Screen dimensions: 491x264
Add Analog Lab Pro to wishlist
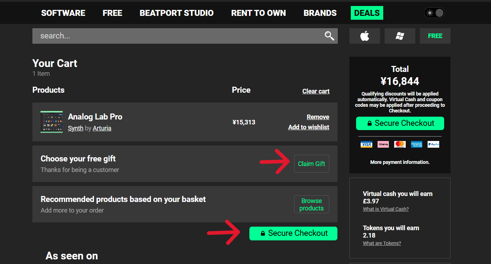[x=309, y=127]
